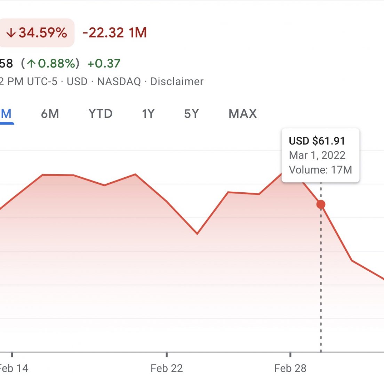
Task: Open the 1Y chart range
Action: (x=149, y=114)
